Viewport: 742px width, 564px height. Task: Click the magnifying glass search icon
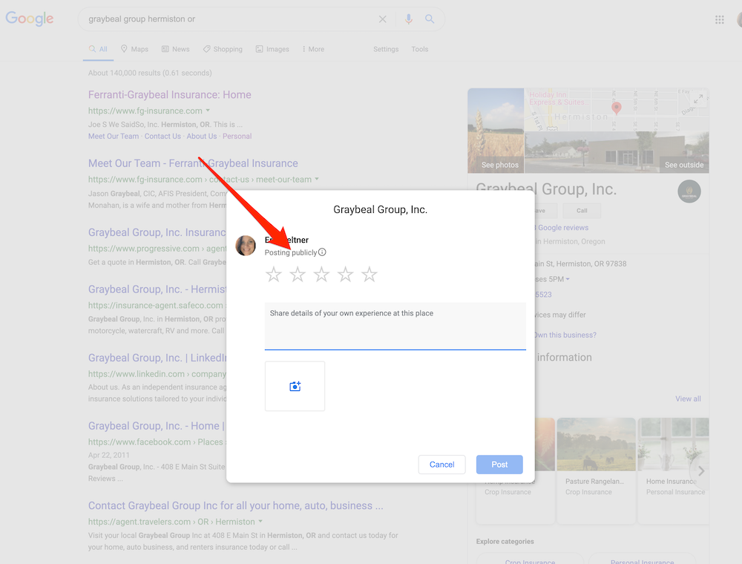coord(430,19)
